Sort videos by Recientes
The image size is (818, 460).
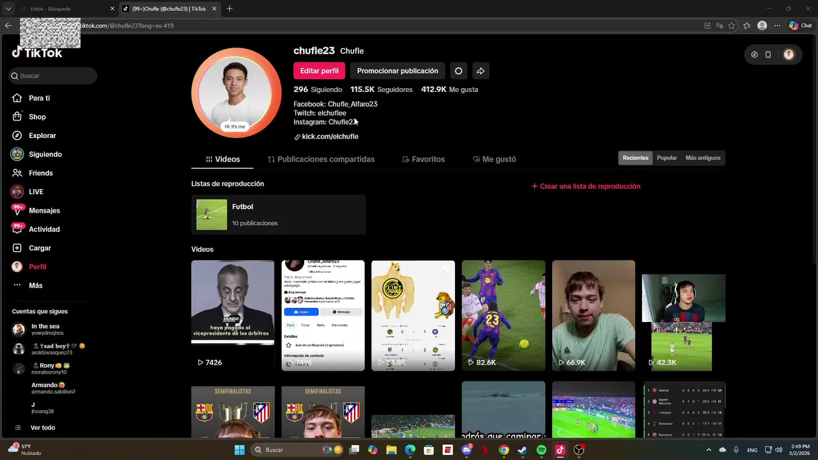pos(635,158)
